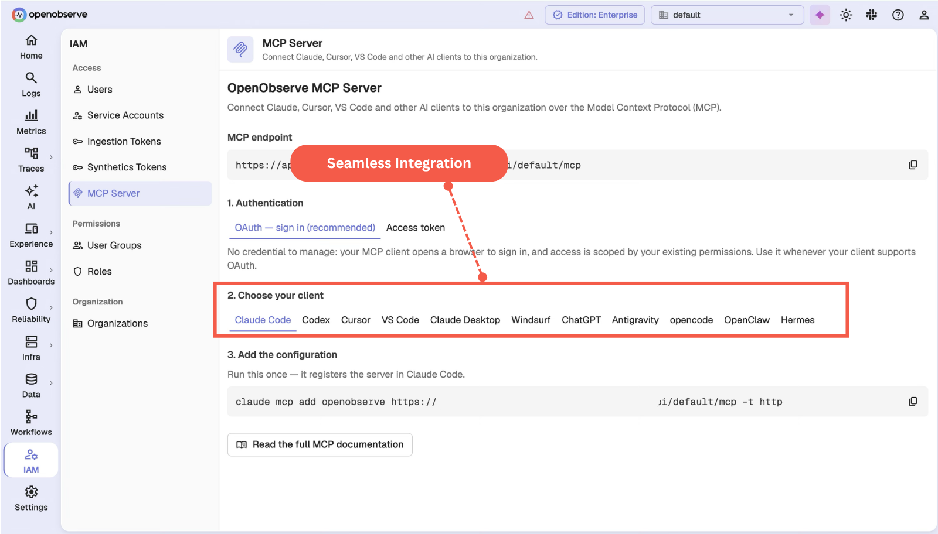
Task: Open the help question mark icon
Action: click(x=898, y=15)
